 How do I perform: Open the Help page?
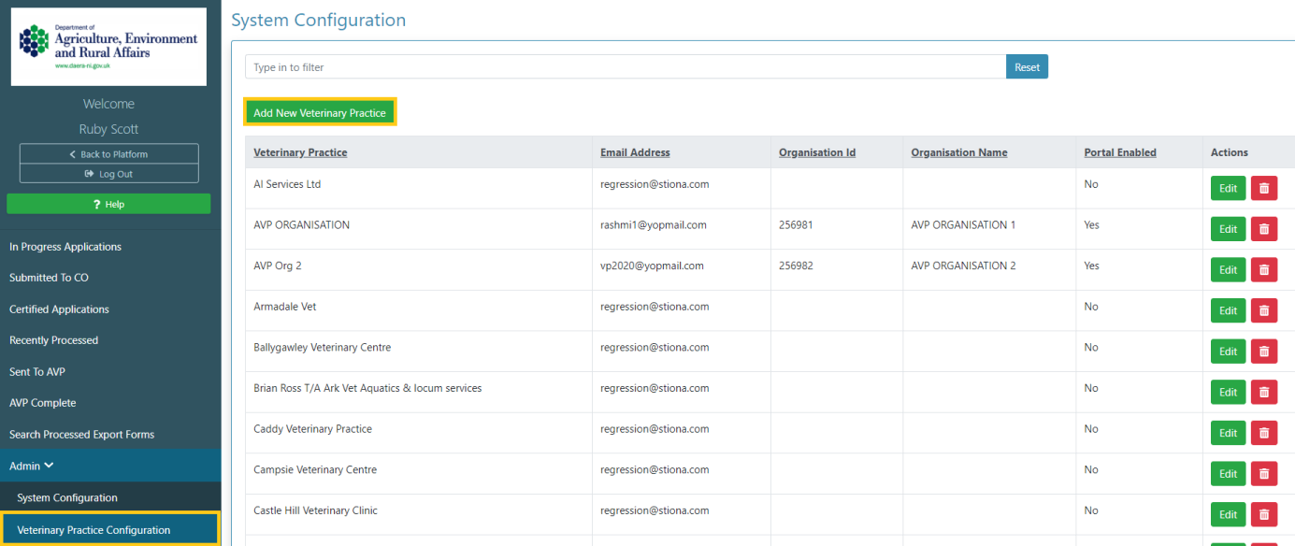pos(108,204)
